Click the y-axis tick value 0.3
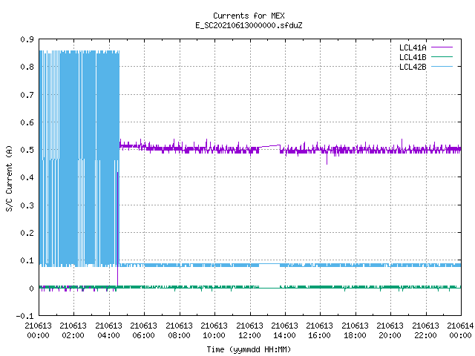This screenshot has height=356, width=475. (27, 205)
